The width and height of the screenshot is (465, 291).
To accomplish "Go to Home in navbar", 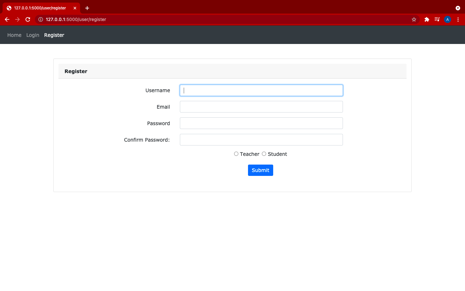I will (x=14, y=35).
